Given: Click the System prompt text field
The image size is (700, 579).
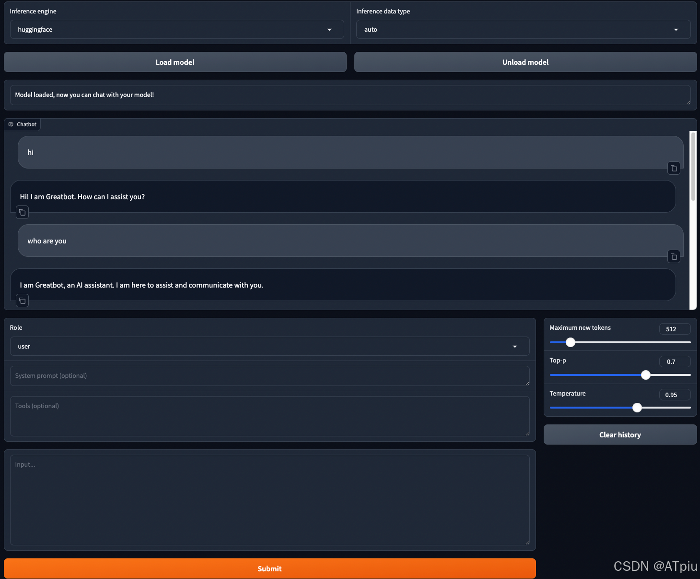Looking at the screenshot, I should coord(269,376).
